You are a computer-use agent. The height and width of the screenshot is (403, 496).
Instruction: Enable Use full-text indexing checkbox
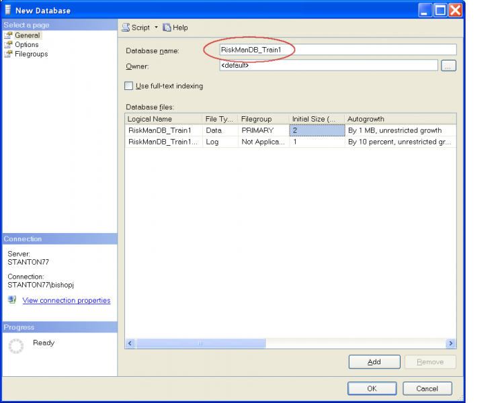(128, 86)
